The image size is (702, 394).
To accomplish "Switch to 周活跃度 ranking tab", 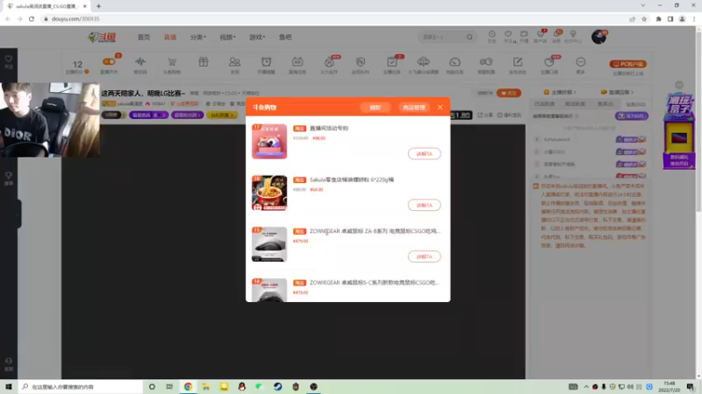I will click(x=575, y=103).
